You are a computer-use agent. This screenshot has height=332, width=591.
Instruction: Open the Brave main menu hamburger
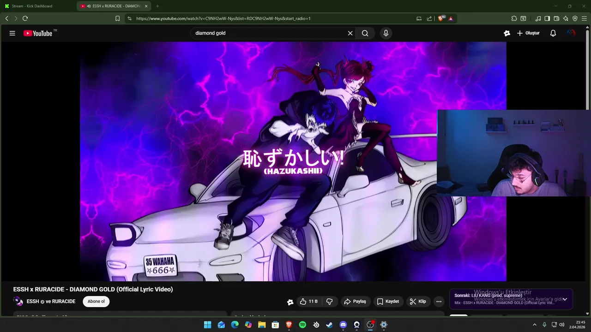pyautogui.click(x=584, y=18)
